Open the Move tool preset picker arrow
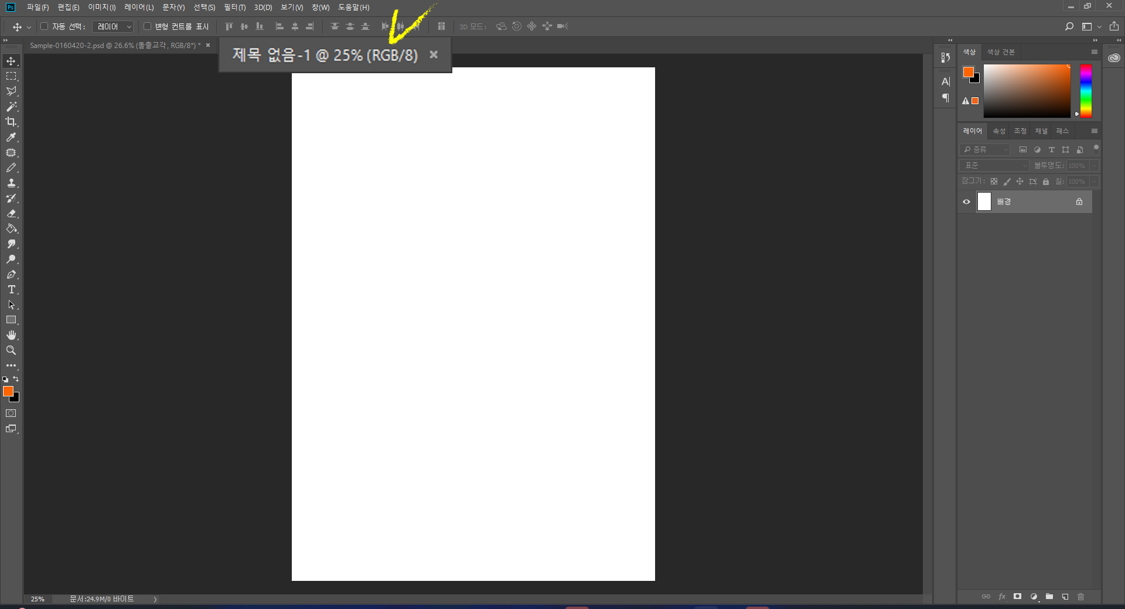Viewport: 1125px width, 609px height. [x=29, y=27]
